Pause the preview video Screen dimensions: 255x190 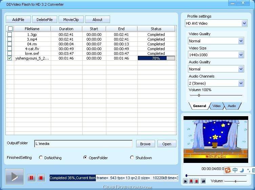(x=191, y=181)
